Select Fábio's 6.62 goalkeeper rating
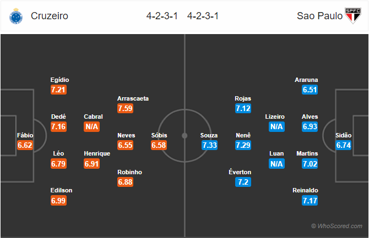369x238 pixels. point(25,145)
